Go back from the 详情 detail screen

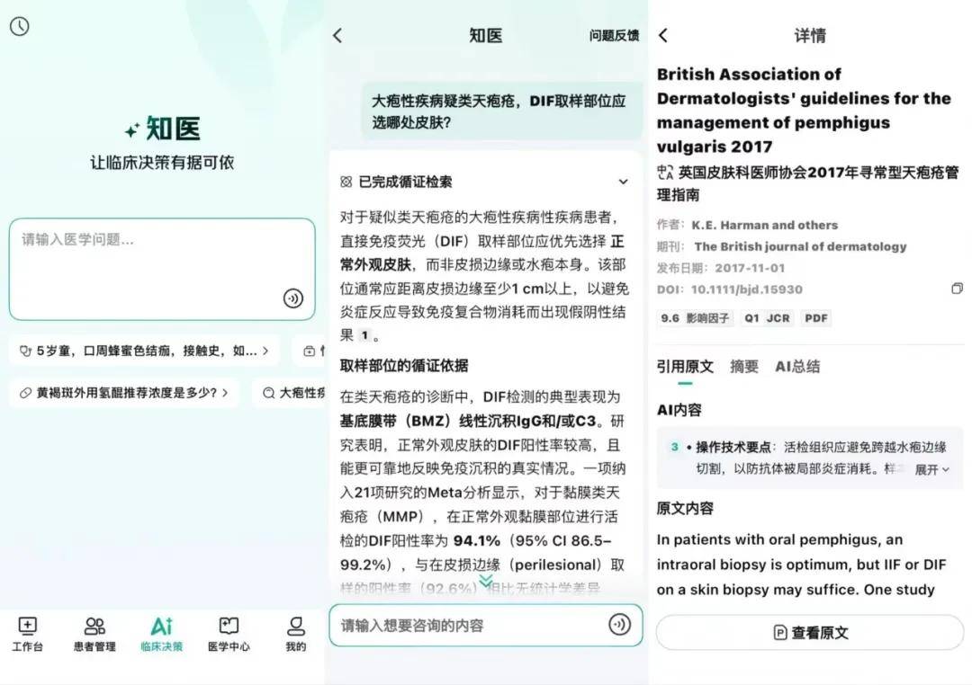(x=663, y=35)
